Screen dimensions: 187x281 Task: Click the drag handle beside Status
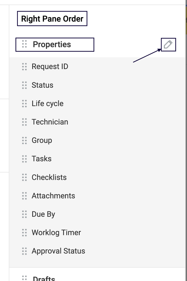click(x=25, y=85)
